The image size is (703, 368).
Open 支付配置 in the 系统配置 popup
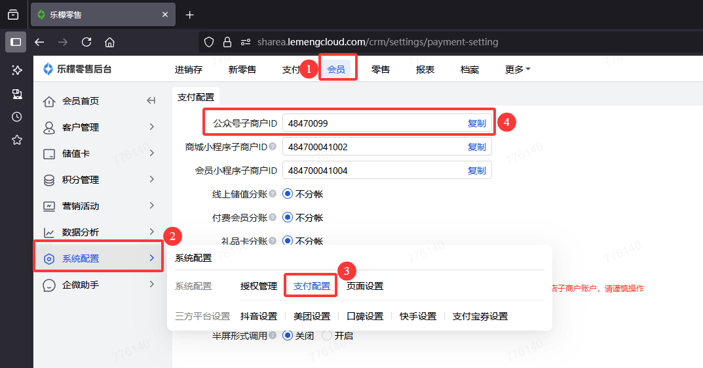point(312,286)
